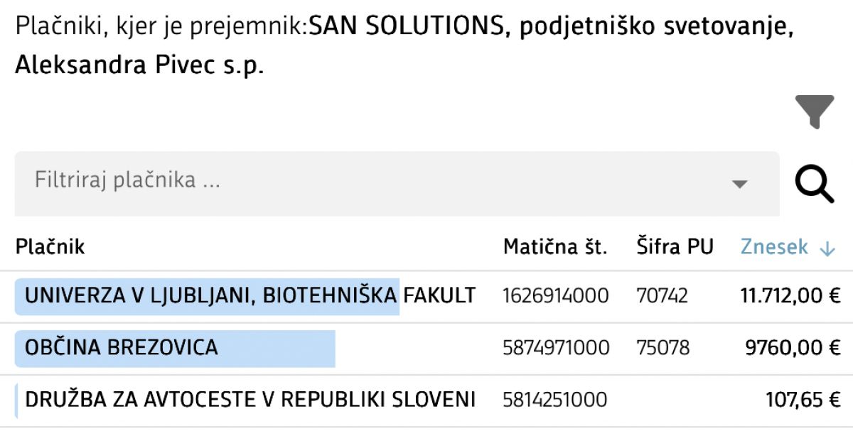
Task: Click registration number 5814251000
Action: click(x=555, y=400)
